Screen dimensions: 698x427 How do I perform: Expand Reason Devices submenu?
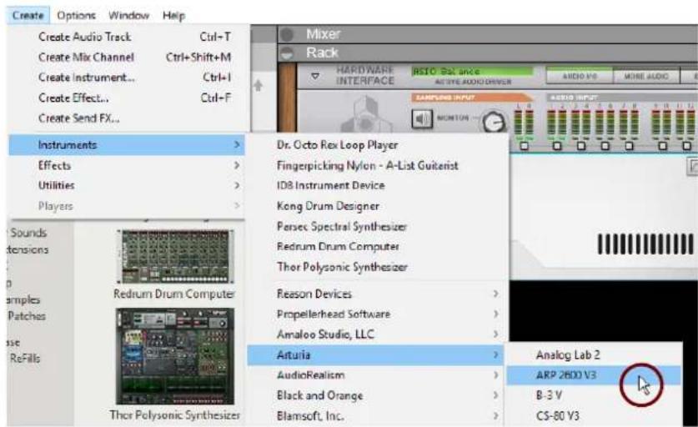point(376,294)
